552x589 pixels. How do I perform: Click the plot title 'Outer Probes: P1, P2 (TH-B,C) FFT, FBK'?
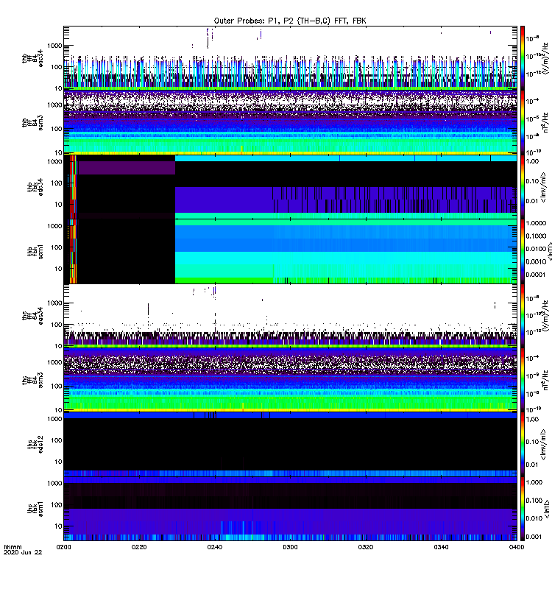(x=290, y=21)
